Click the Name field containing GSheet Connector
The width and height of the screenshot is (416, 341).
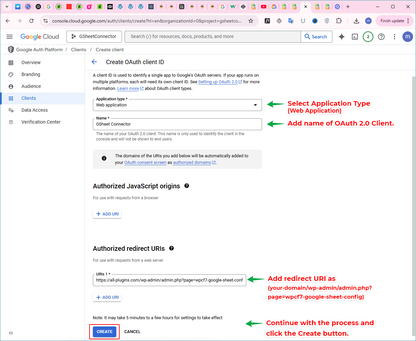[177, 124]
